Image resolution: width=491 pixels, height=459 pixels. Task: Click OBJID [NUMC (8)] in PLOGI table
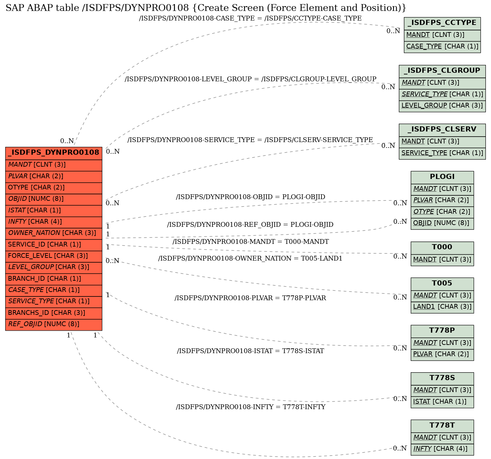tap(442, 223)
